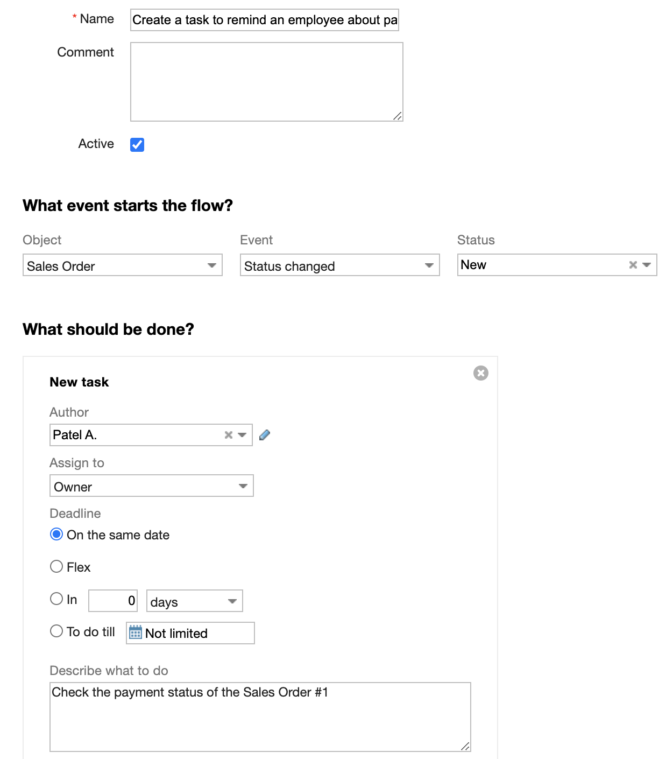
Task: Clear the New status selection
Action: pos(633,265)
